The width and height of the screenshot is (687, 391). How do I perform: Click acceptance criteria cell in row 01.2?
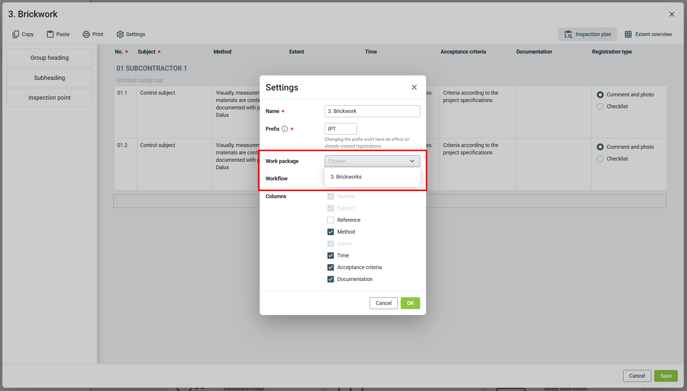tap(478, 164)
